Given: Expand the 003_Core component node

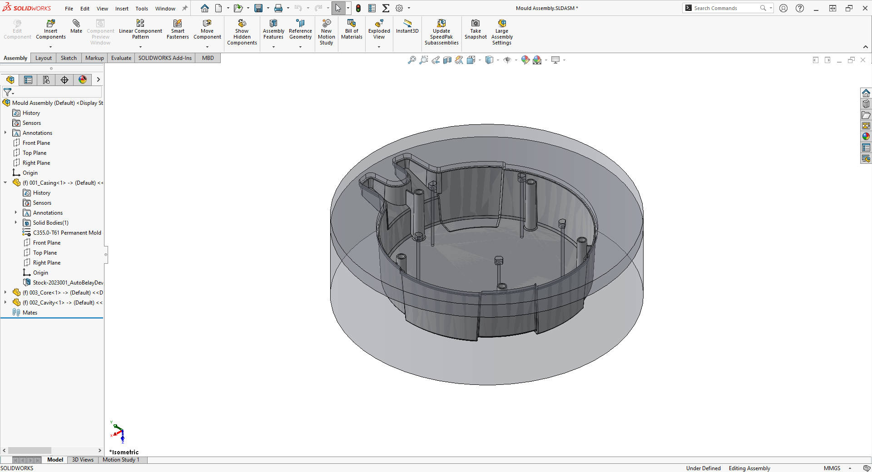Looking at the screenshot, I should pos(5,292).
